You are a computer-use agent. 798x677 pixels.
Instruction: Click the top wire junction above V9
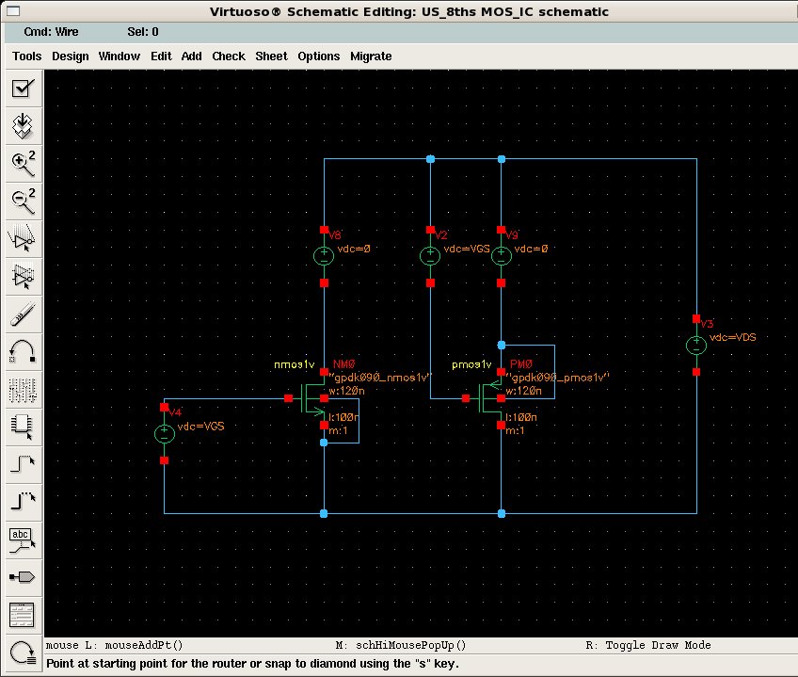click(502, 159)
